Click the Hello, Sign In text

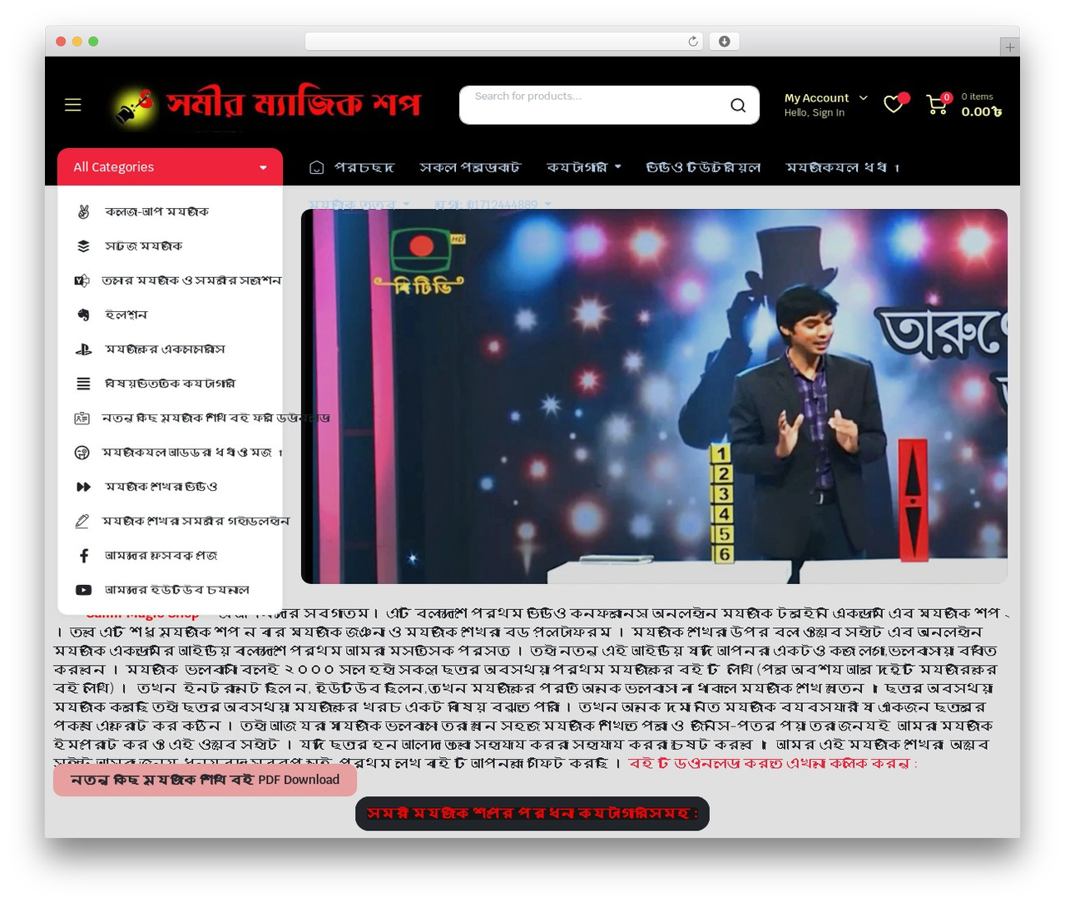[814, 112]
